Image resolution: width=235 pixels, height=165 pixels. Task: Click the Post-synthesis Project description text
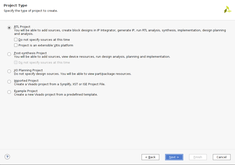[x=92, y=57]
